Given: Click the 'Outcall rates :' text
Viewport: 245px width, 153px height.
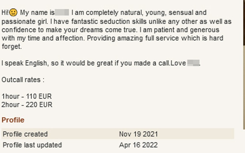Looking at the screenshot, I should click(x=23, y=80).
